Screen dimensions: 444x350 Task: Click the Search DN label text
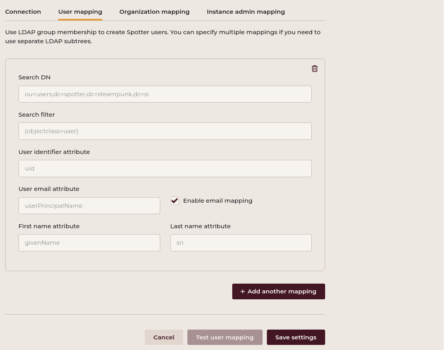pos(34,77)
